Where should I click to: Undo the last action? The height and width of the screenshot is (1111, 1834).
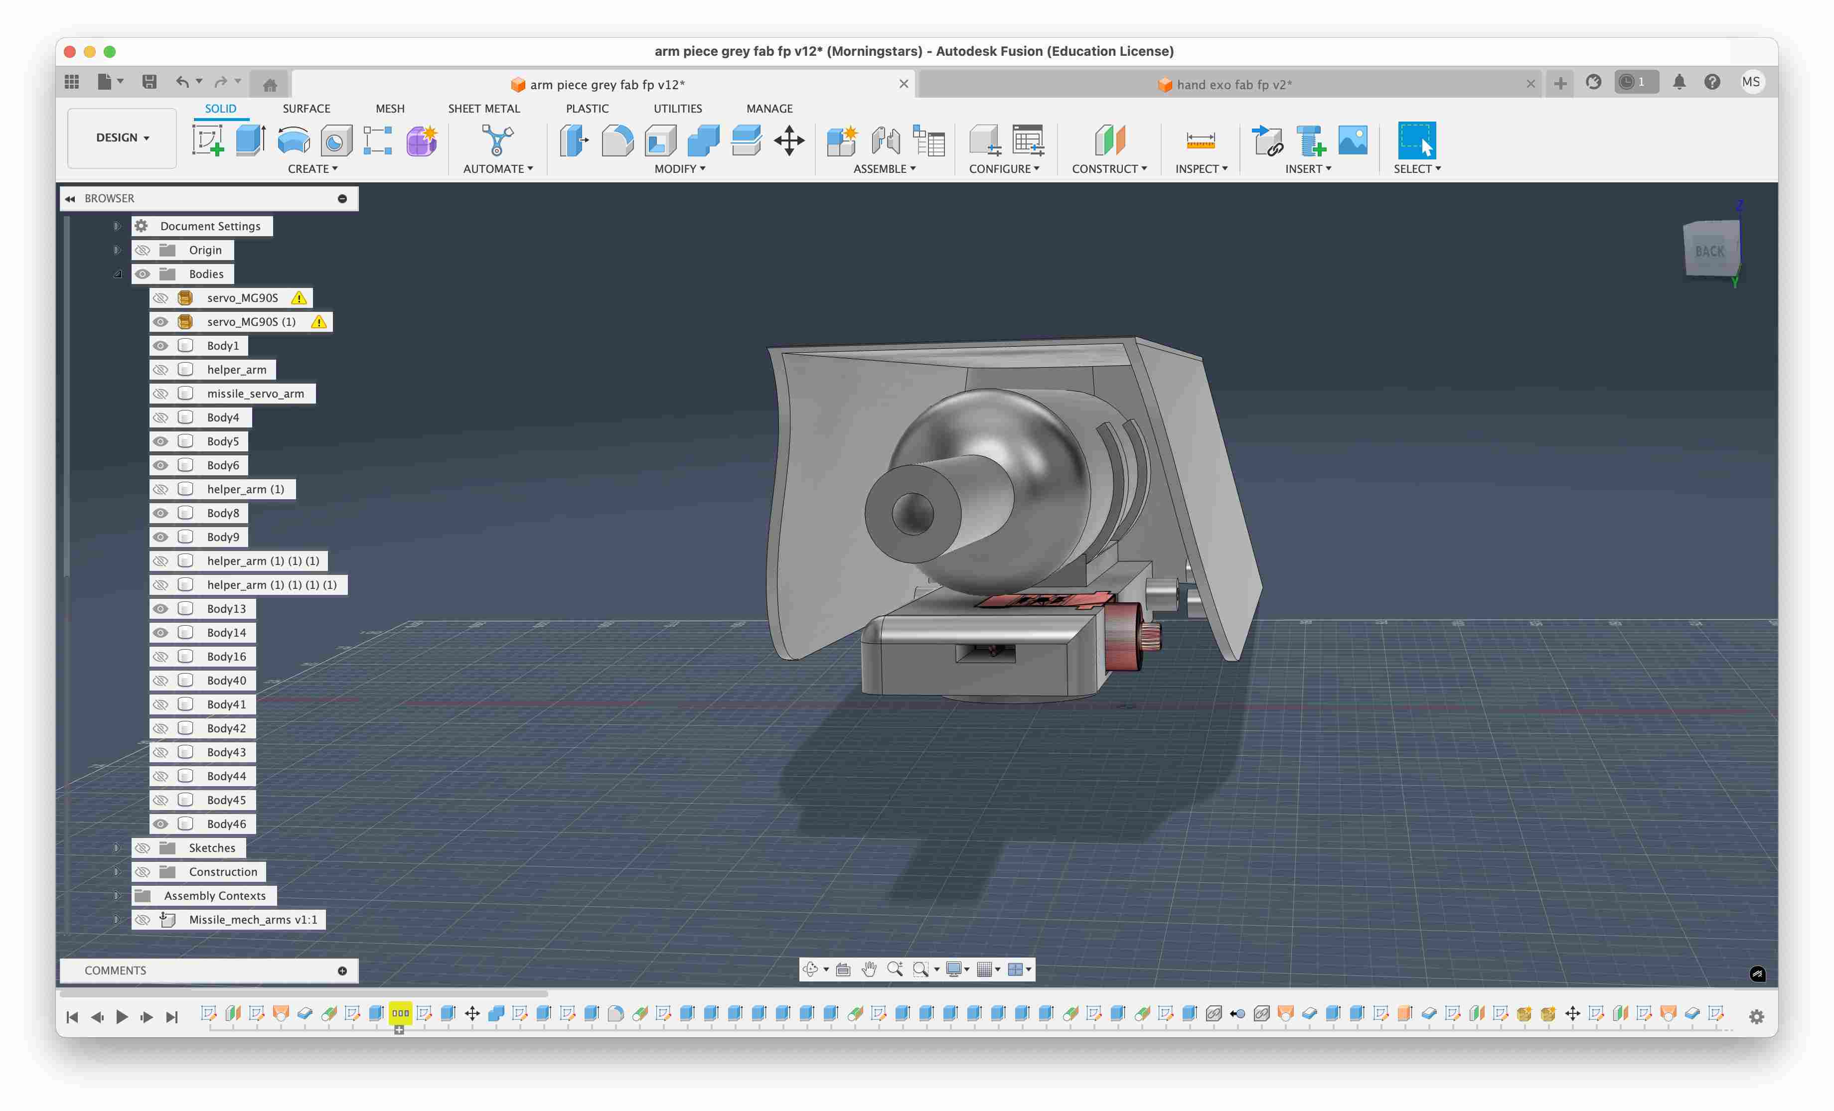[181, 82]
